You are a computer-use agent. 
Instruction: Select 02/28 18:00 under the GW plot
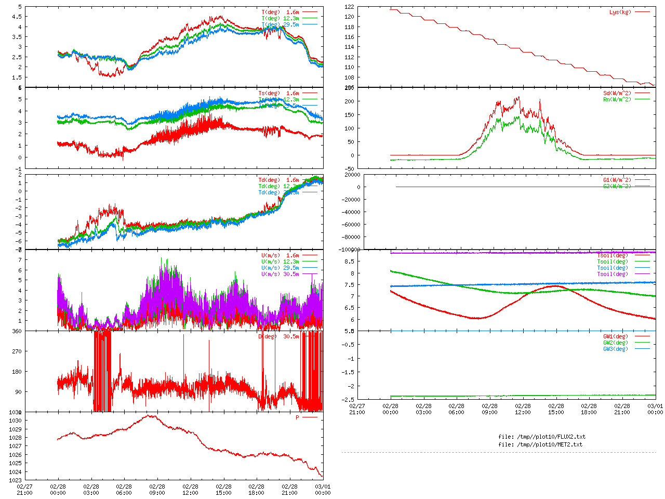pyautogui.click(x=589, y=409)
